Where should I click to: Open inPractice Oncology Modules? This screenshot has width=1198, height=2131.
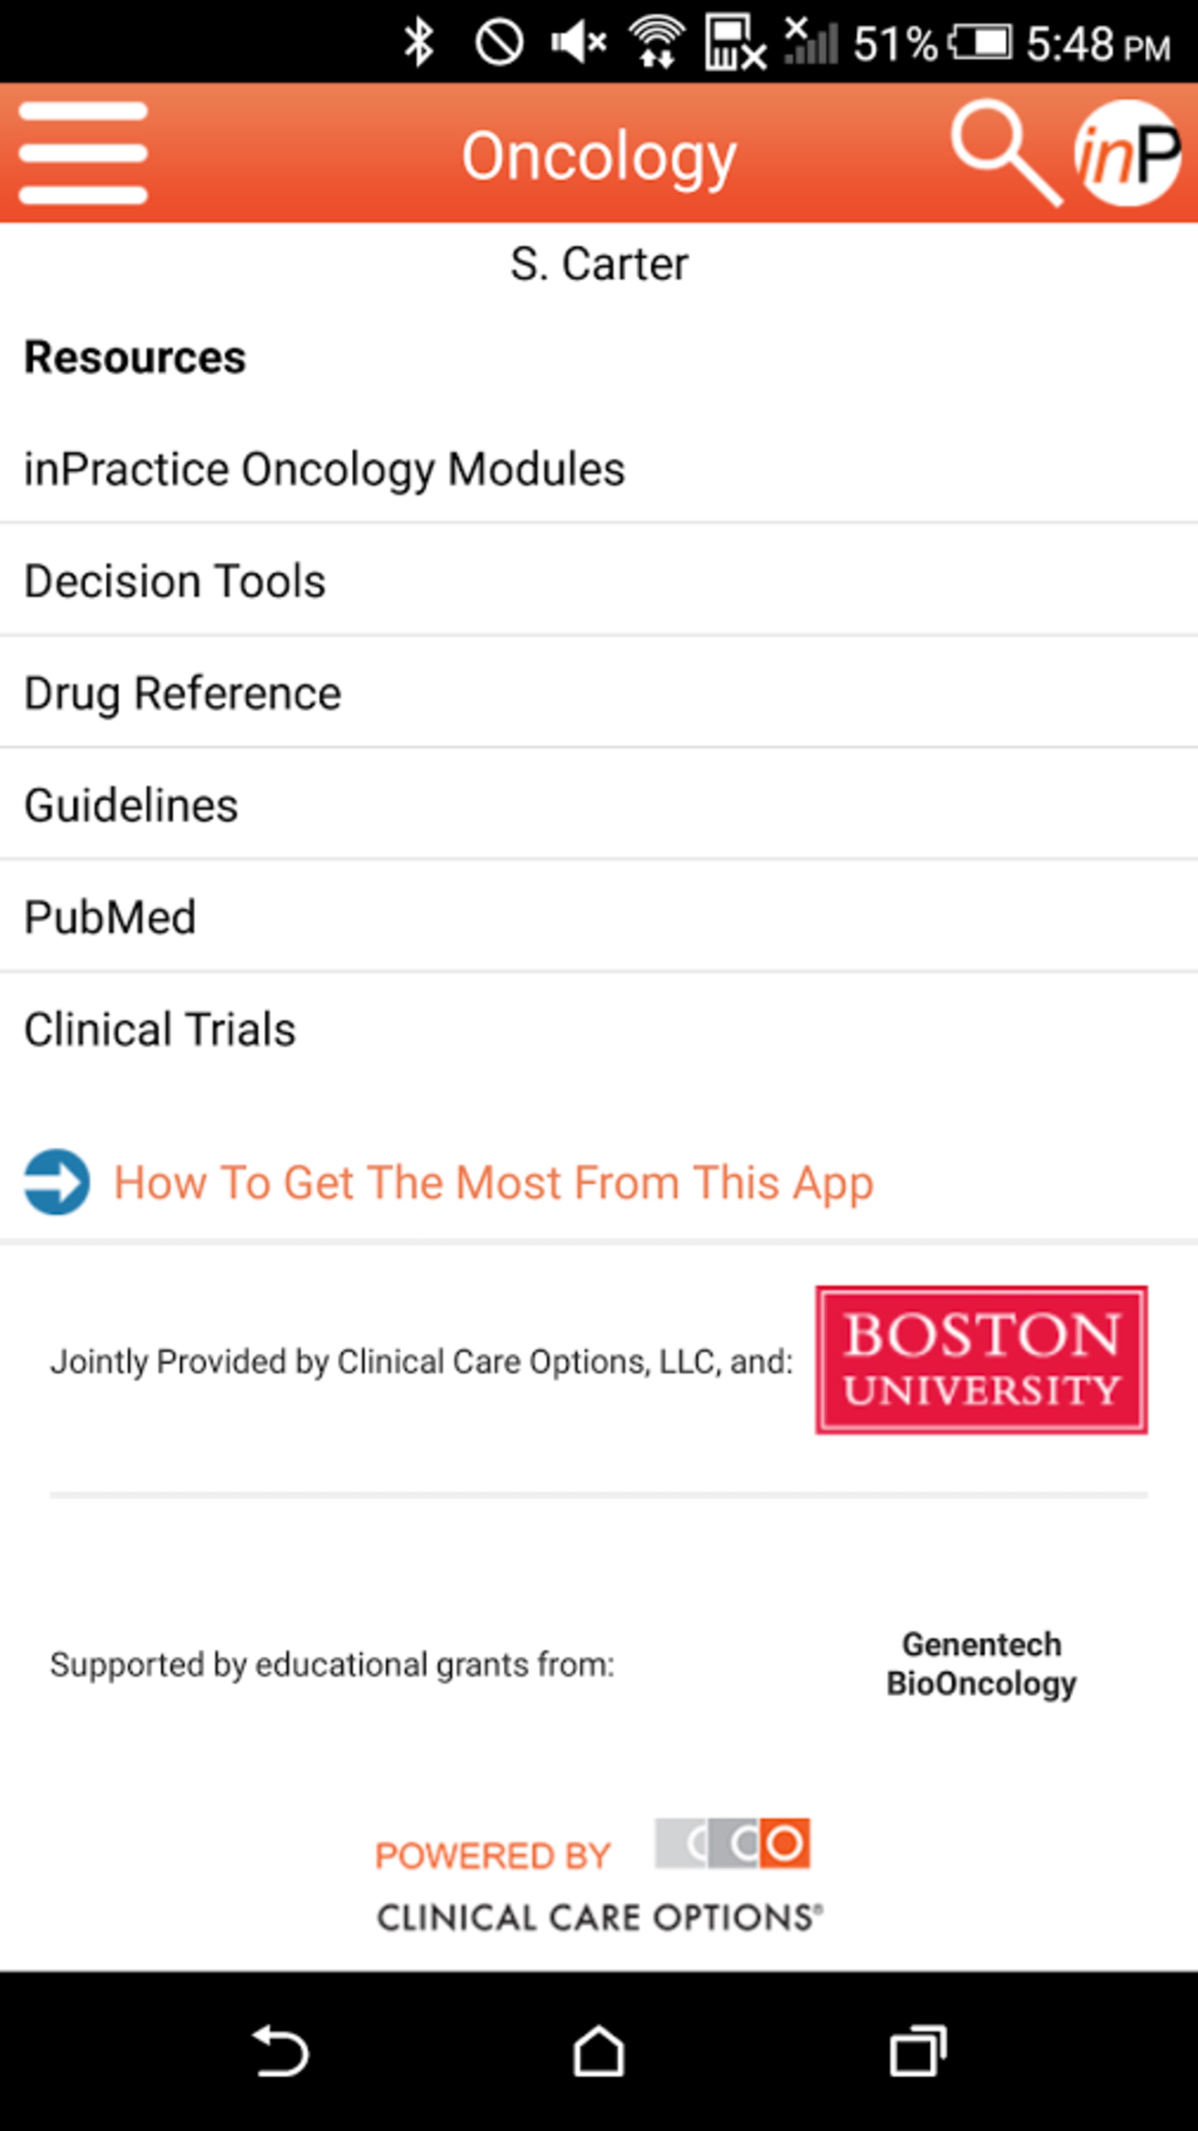pos(324,469)
